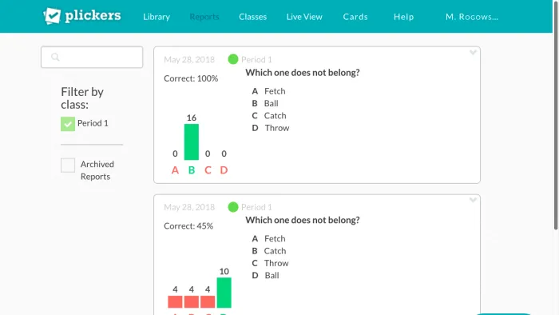Click the first red bar labeled 4
The width and height of the screenshot is (559, 315).
point(175,301)
